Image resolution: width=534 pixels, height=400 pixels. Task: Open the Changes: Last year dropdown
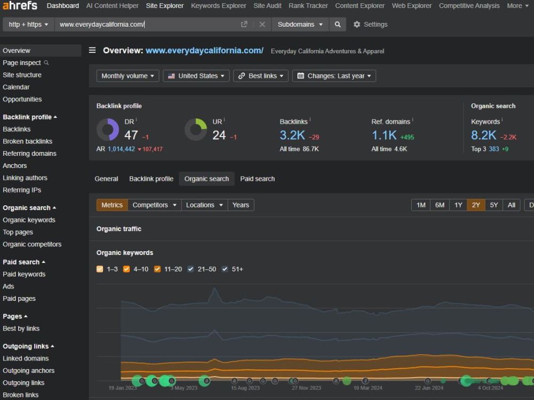point(334,76)
